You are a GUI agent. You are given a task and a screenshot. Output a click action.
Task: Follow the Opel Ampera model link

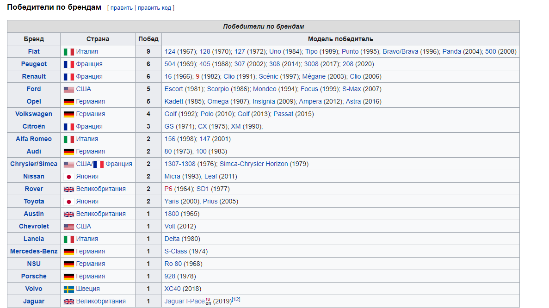click(310, 101)
